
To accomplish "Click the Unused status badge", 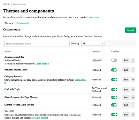I will tap(97, 60).
